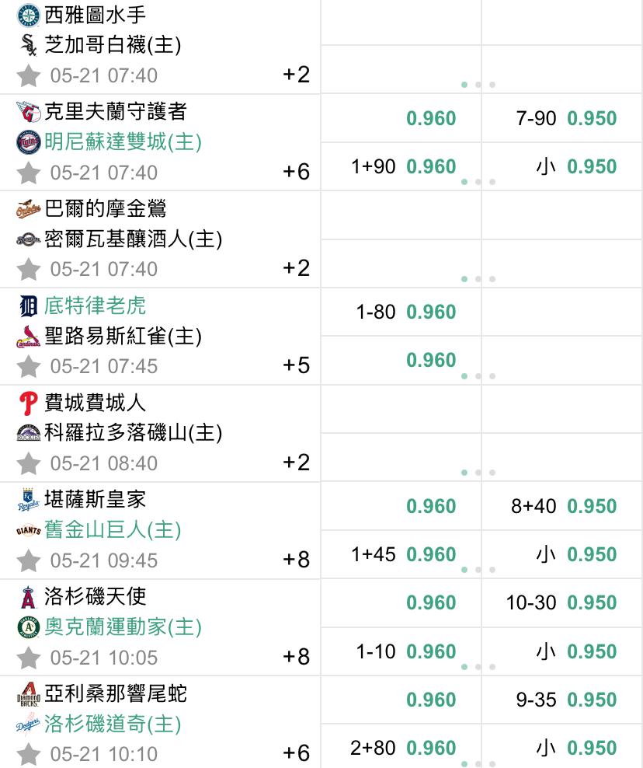The height and width of the screenshot is (768, 643).
Task: Expand +5 more markets for Tigers game
Action: click(296, 365)
